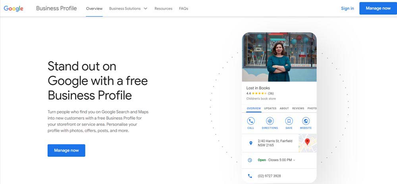Tap the Call phone icon

pos(251,121)
